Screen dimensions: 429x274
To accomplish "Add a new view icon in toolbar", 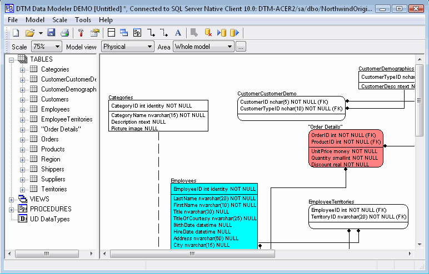I will [x=124, y=33].
